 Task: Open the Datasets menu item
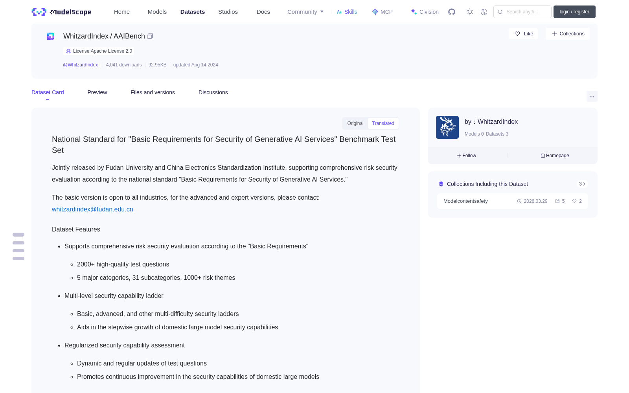[x=193, y=12]
